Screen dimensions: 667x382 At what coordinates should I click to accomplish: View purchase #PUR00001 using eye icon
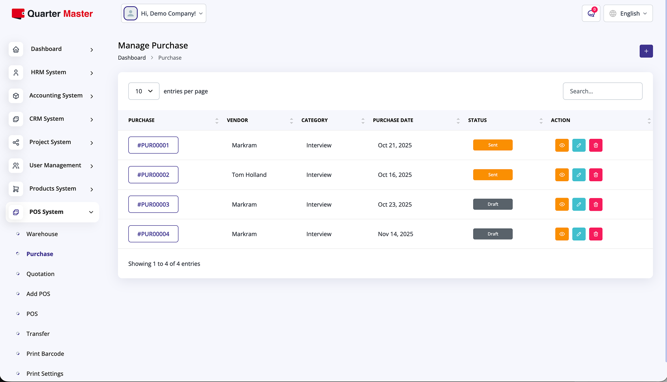click(562, 145)
